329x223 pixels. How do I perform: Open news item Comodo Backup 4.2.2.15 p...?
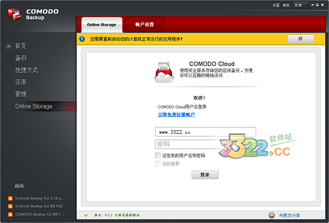point(39,198)
